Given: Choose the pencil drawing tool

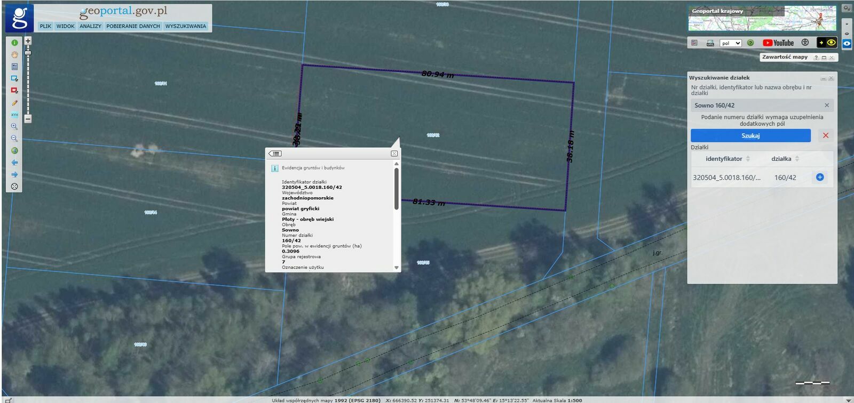Looking at the screenshot, I should point(14,102).
